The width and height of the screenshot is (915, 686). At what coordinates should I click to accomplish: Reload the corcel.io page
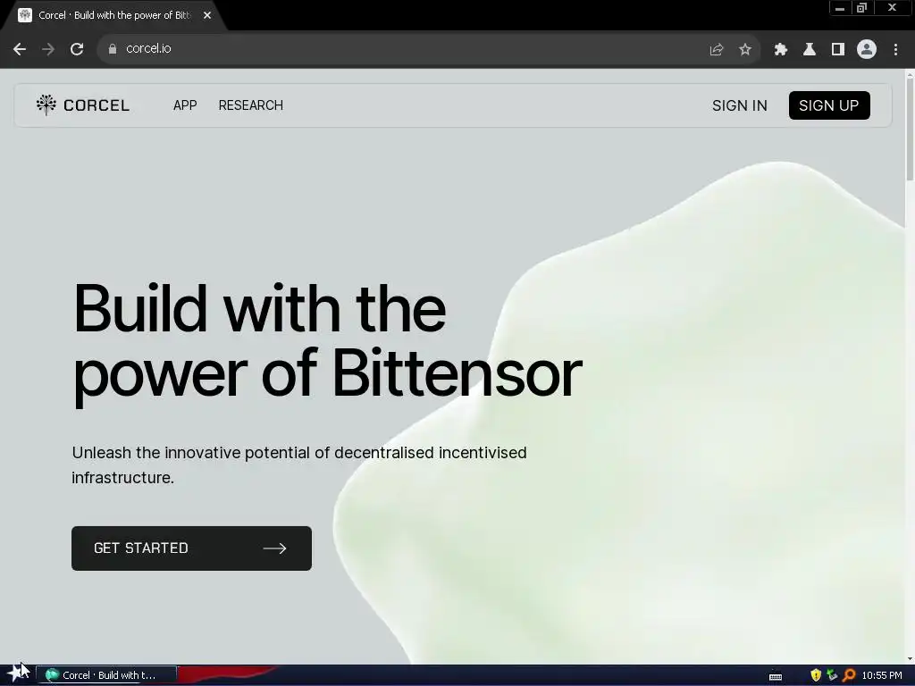(x=77, y=49)
